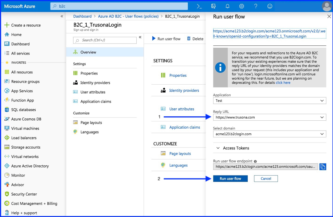The width and height of the screenshot is (333, 217).
Task: Open User attributes link in overview
Action: [182, 109]
